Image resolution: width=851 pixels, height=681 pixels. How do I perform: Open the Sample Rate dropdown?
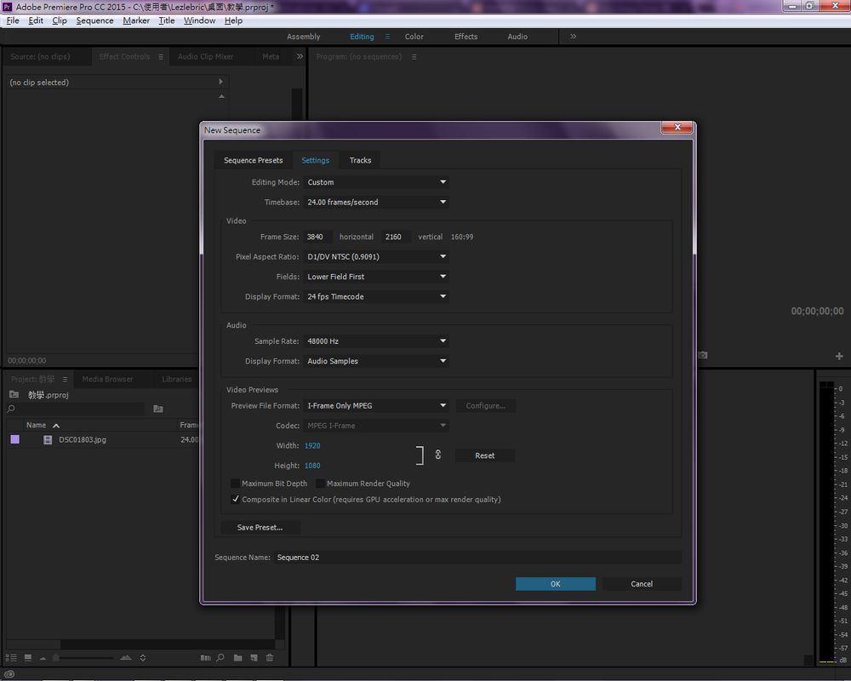pos(376,341)
